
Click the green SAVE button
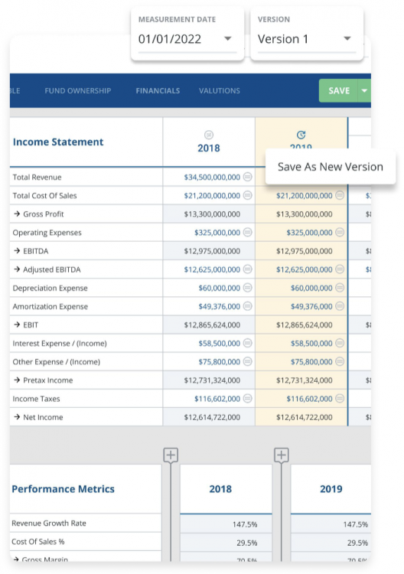click(338, 90)
